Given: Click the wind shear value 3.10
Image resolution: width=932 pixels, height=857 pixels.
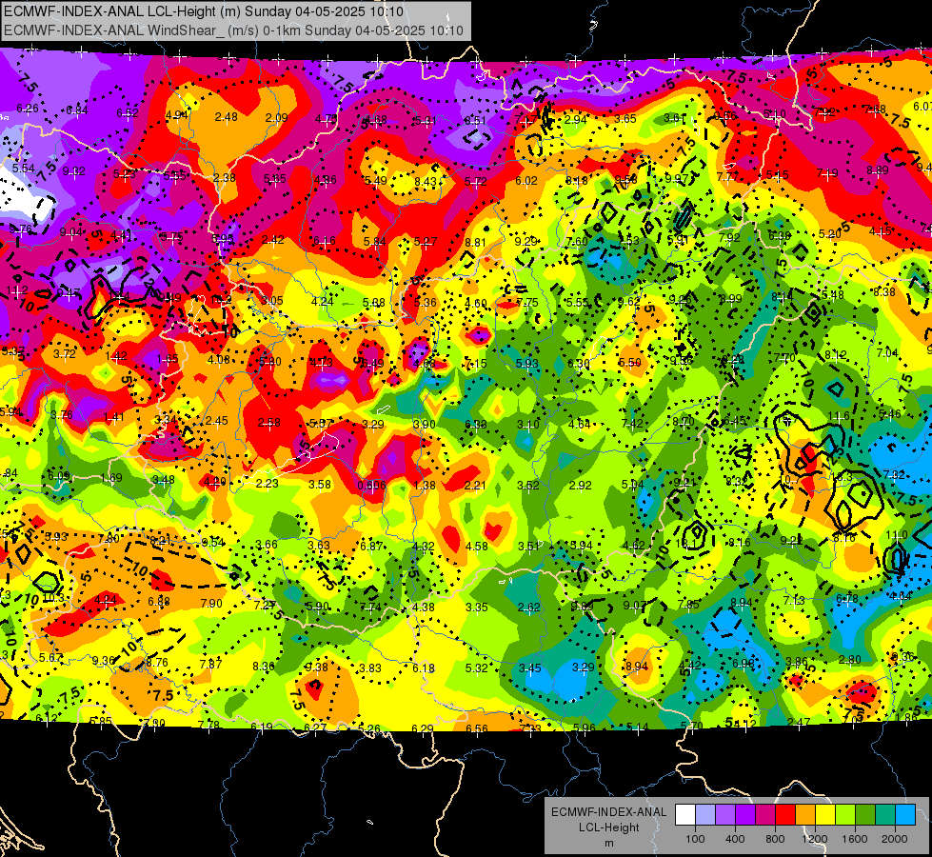Looking at the screenshot, I should click(x=527, y=424).
